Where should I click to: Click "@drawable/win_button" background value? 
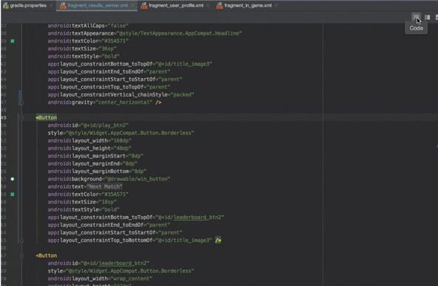(x=137, y=179)
